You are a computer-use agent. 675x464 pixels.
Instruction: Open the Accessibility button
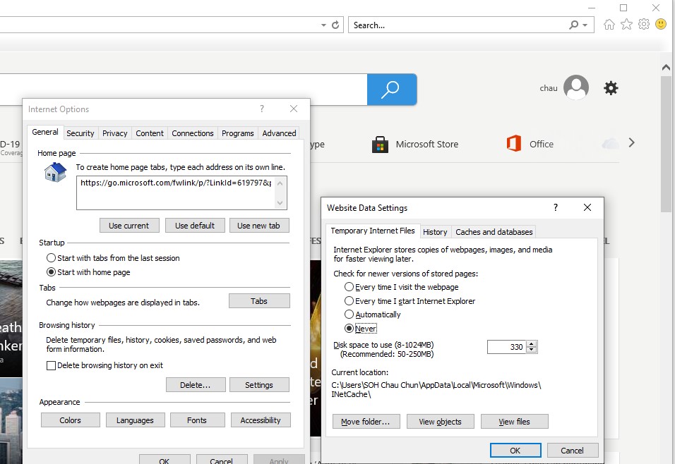coord(261,420)
